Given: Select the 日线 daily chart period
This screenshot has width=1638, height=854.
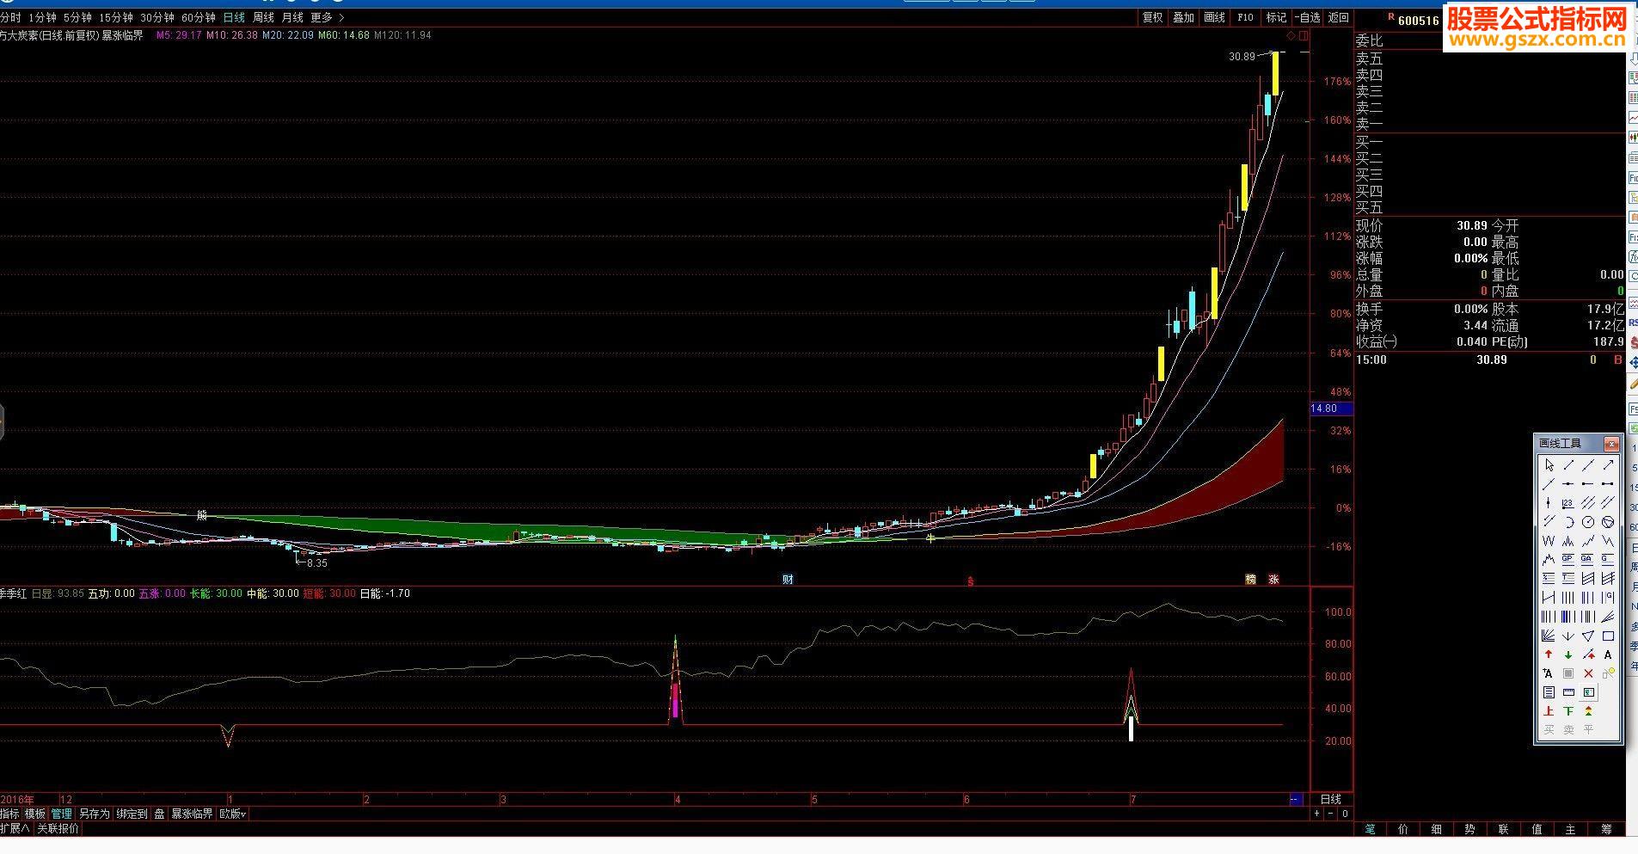Looking at the screenshot, I should [234, 17].
